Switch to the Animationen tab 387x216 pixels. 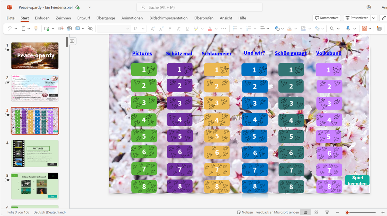(132, 18)
